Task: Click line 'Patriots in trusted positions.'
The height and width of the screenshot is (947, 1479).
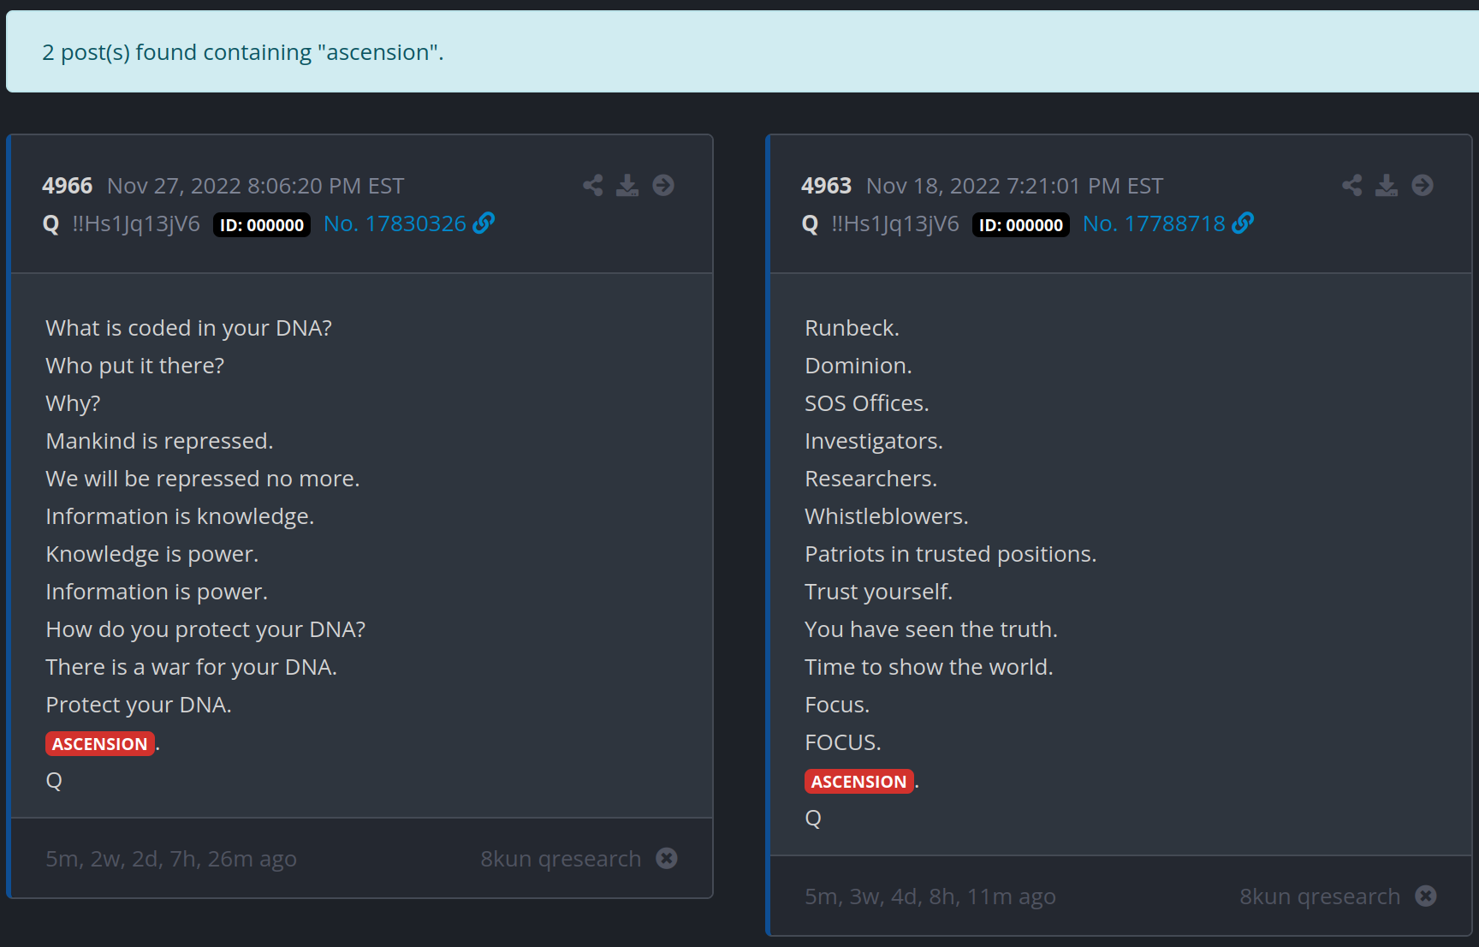Action: [950, 554]
